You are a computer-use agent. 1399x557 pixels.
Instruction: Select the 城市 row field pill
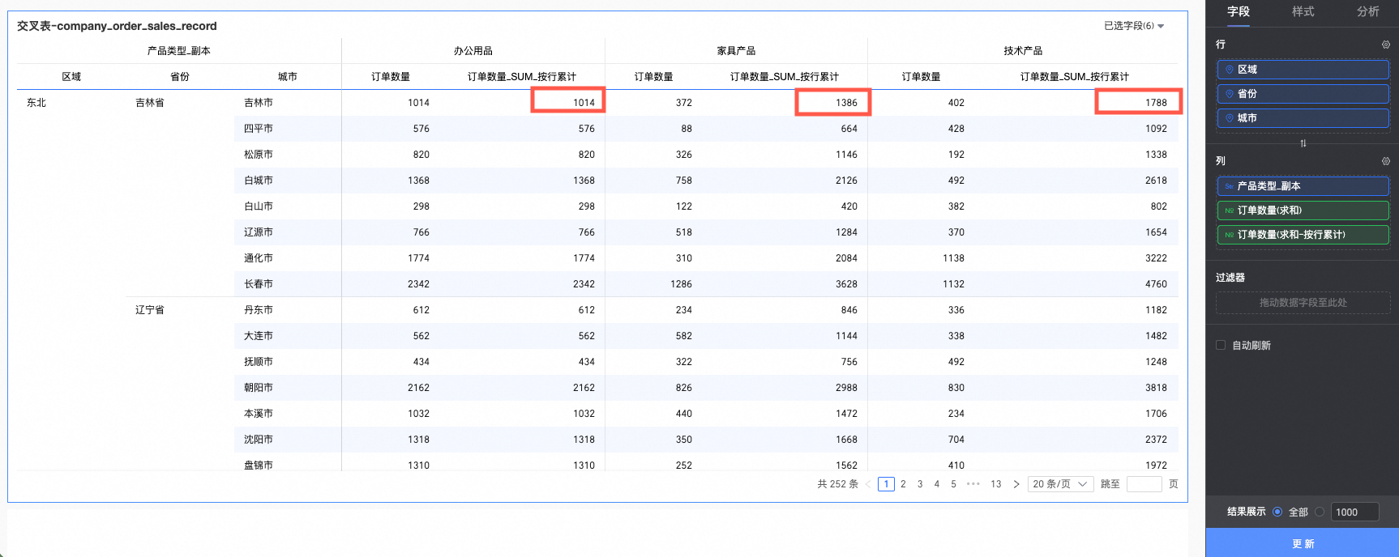point(1303,118)
